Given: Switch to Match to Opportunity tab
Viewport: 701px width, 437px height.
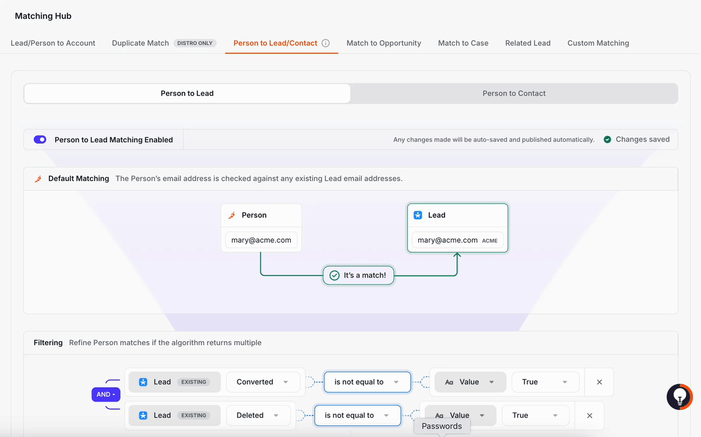Looking at the screenshot, I should (x=384, y=43).
